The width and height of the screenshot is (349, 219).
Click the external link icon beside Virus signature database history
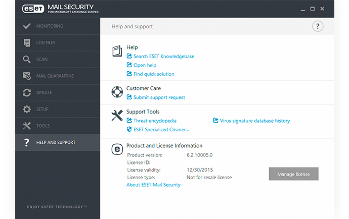(215, 121)
